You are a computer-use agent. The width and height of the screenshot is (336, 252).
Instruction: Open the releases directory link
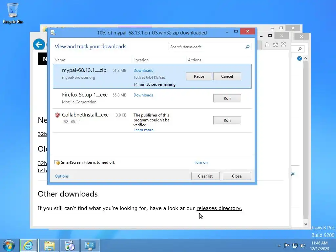click(x=219, y=208)
